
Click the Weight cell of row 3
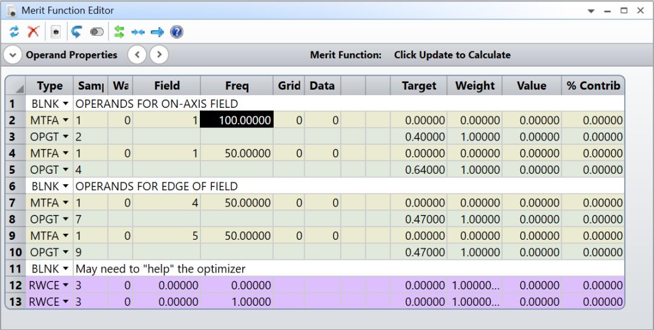(475, 137)
